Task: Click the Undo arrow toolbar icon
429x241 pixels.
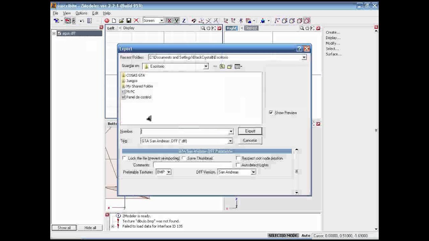Action: coord(82,21)
